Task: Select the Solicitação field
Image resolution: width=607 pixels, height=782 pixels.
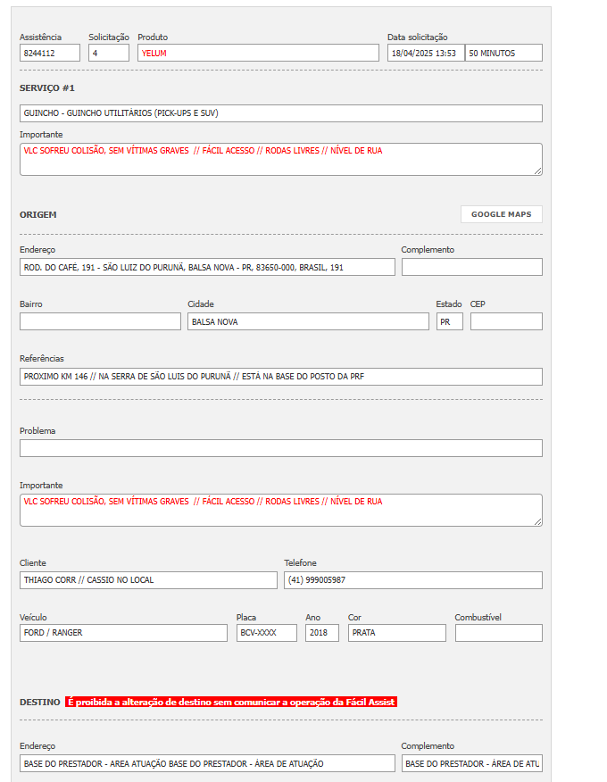Action: click(109, 54)
